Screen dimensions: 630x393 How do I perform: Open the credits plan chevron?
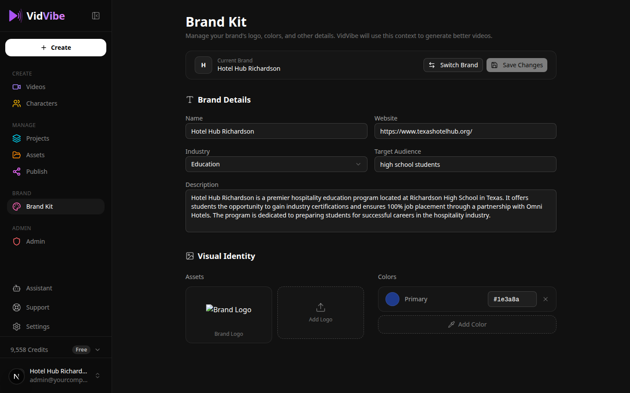(x=98, y=349)
